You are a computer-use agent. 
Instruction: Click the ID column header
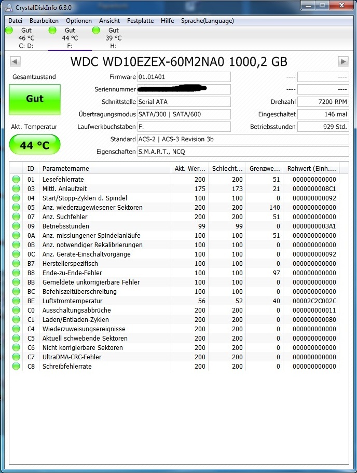(x=31, y=169)
